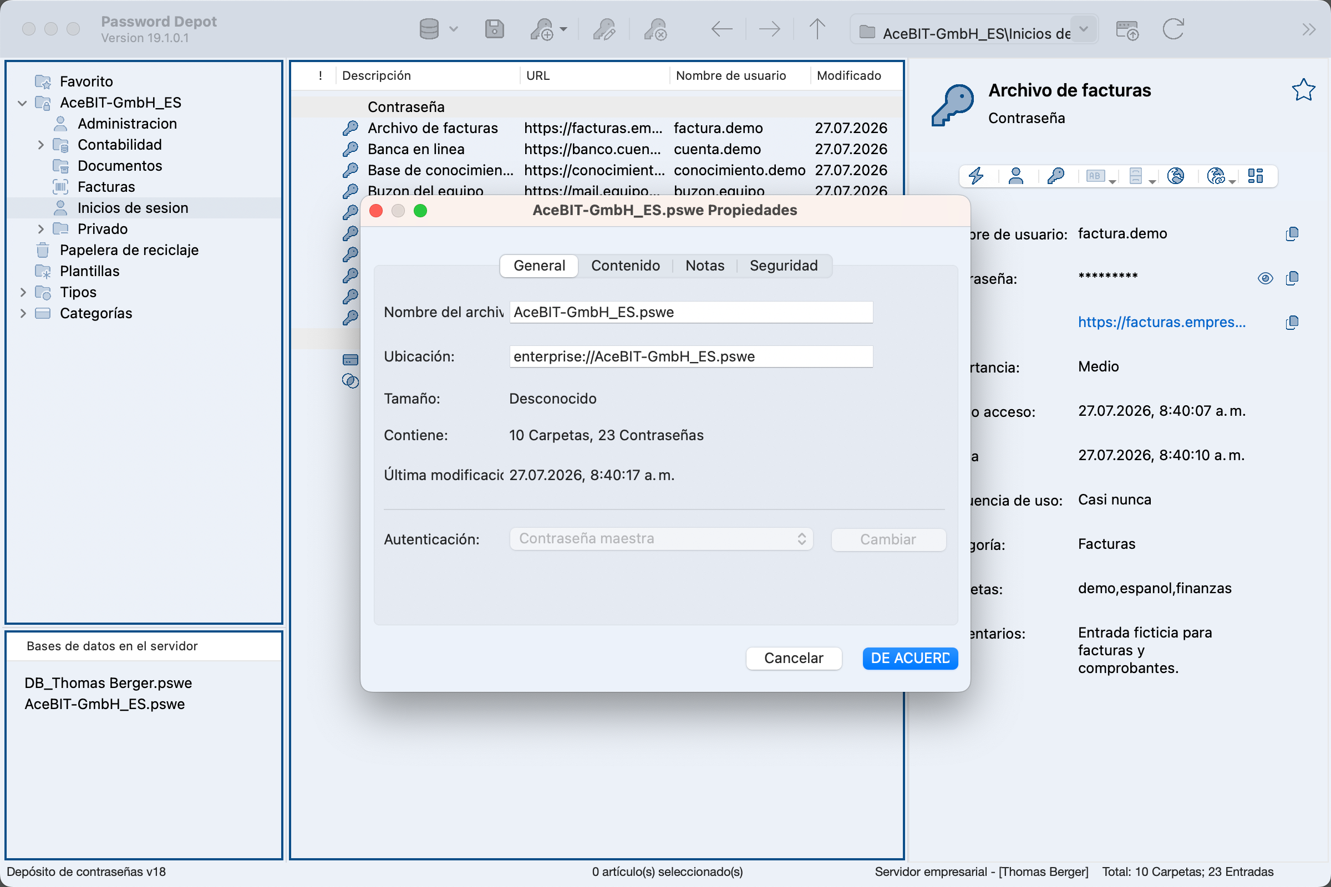The image size is (1331, 887).
Task: Copy the facturas URL
Action: pyautogui.click(x=1292, y=323)
